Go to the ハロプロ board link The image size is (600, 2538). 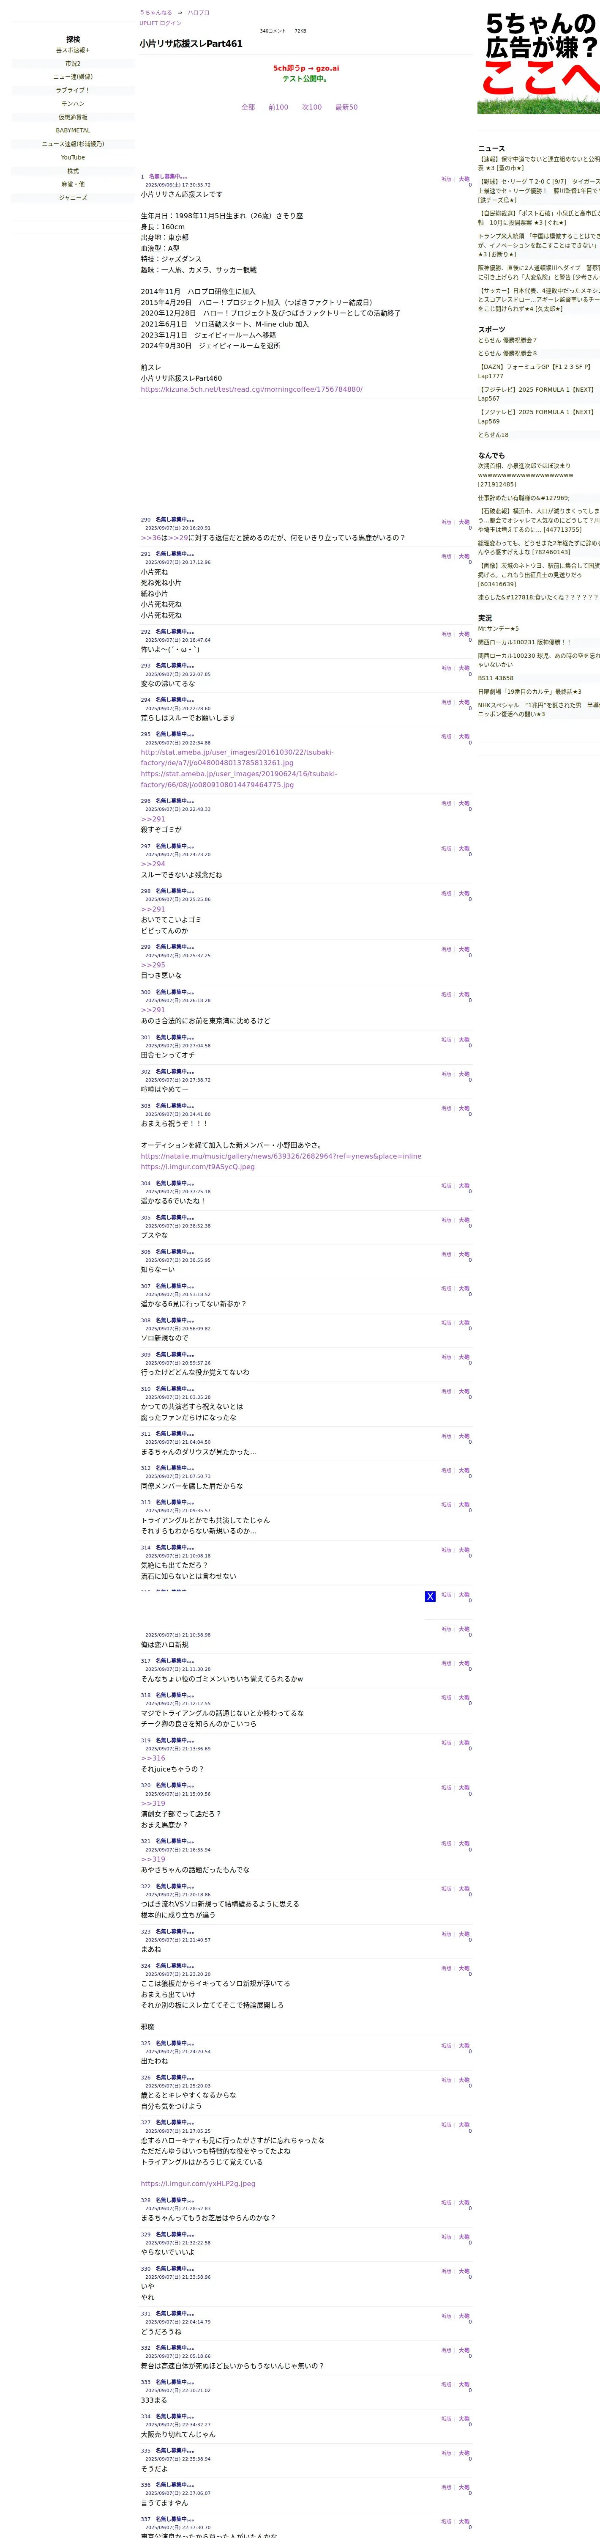199,13
